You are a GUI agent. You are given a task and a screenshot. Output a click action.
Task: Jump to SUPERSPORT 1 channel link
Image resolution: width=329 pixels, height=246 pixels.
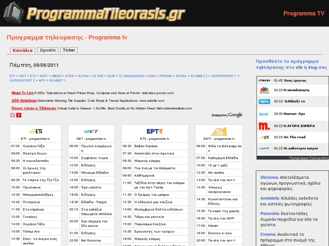tap(224, 76)
